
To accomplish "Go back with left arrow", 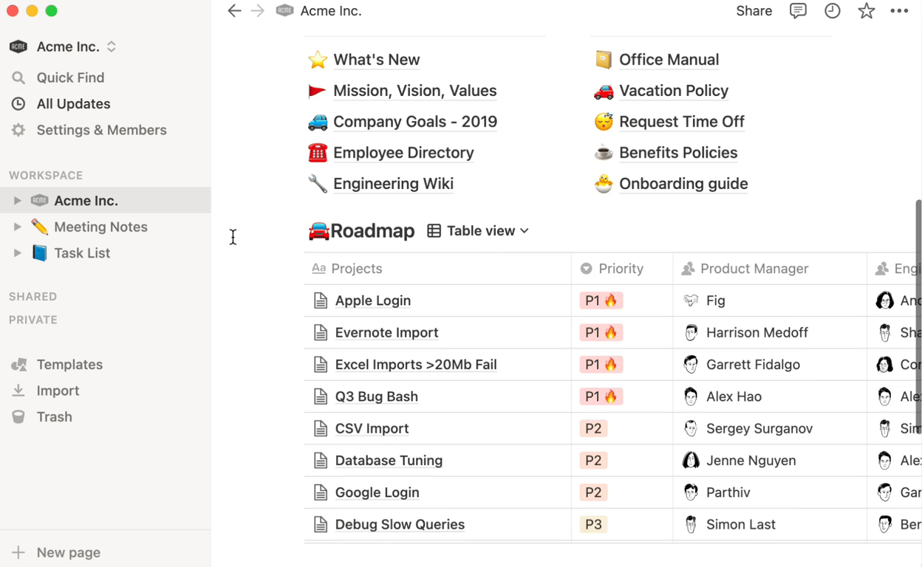I will pyautogui.click(x=234, y=11).
